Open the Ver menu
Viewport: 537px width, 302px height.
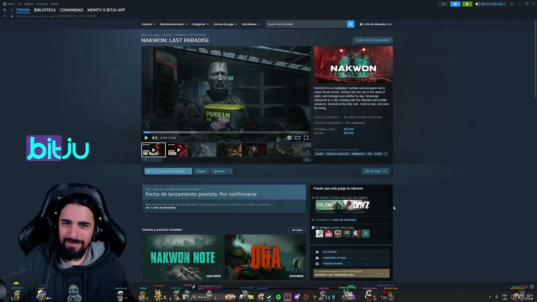(20, 4)
